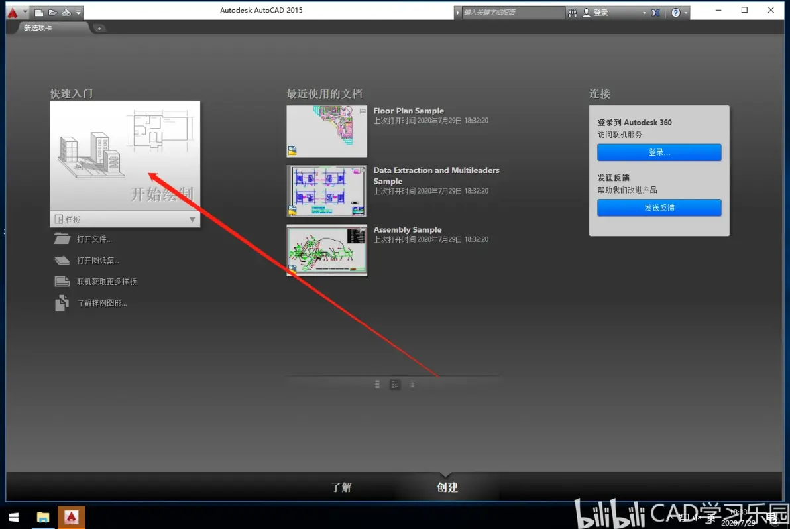The height and width of the screenshot is (529, 790).
Task: Click Data Extraction and Multileaders Sample title
Action: [x=436, y=176]
